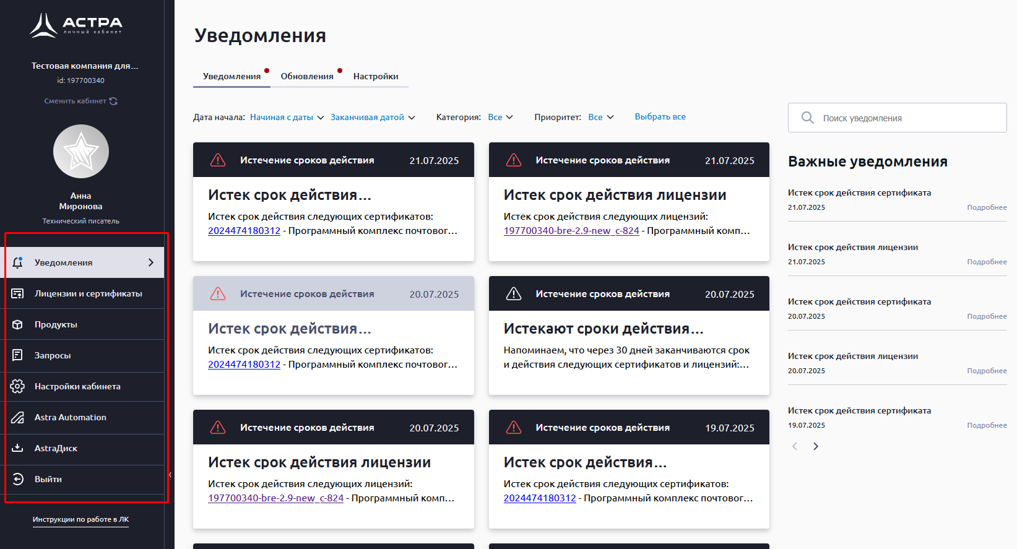Click Сменить кабинет to switch cabinet
This screenshot has width=1017, height=549.
pos(80,101)
